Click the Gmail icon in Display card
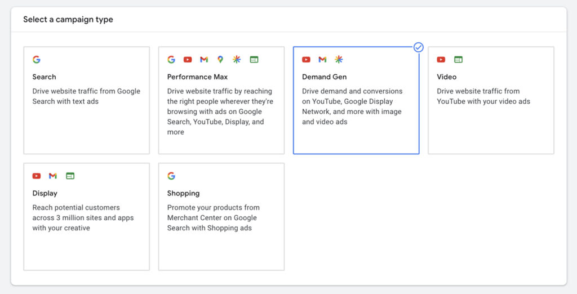 point(53,176)
